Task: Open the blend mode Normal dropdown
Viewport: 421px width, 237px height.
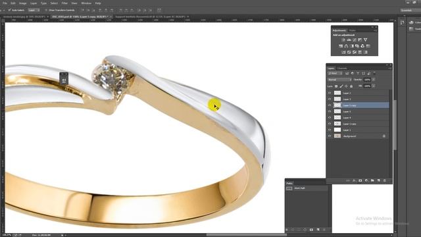Action: pyautogui.click(x=339, y=80)
